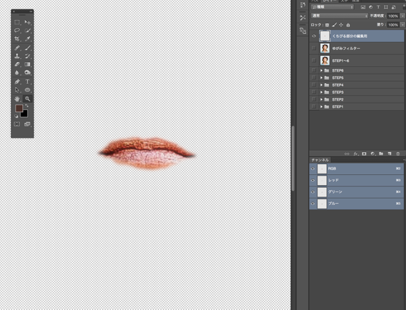Open the opacity slider arrow
The height and width of the screenshot is (310, 406).
[403, 16]
